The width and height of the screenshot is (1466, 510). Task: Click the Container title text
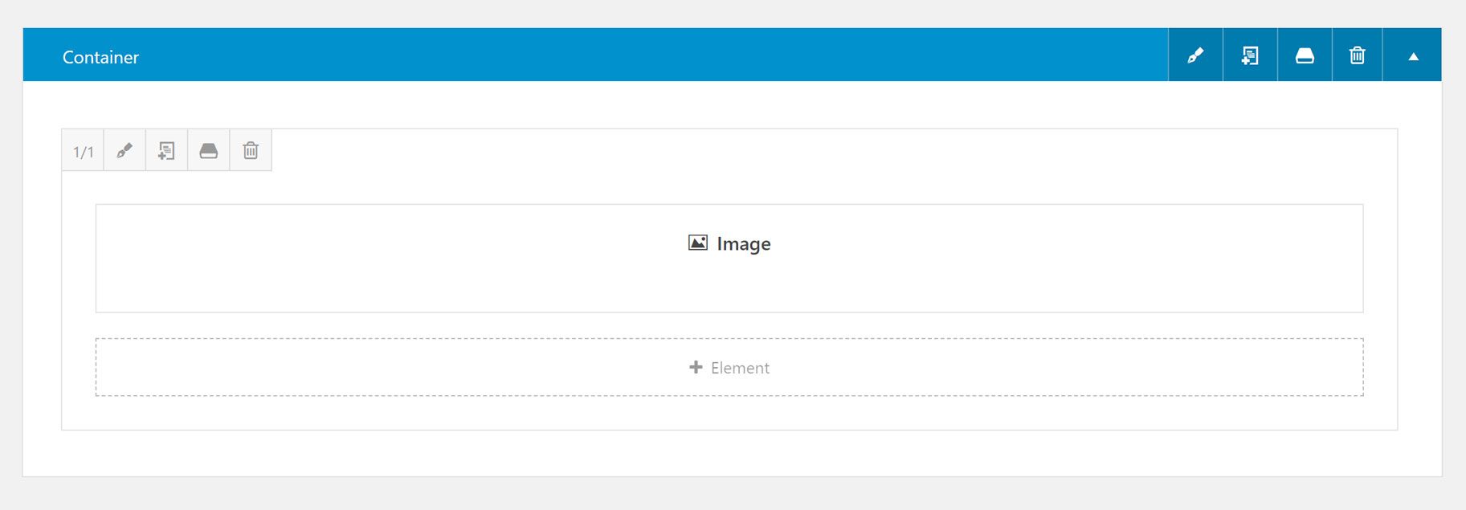pyautogui.click(x=100, y=57)
